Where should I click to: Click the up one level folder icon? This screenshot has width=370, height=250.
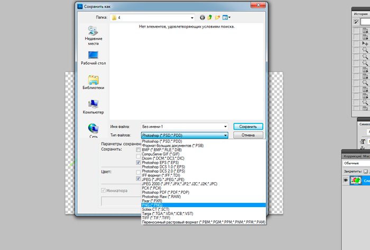click(209, 17)
